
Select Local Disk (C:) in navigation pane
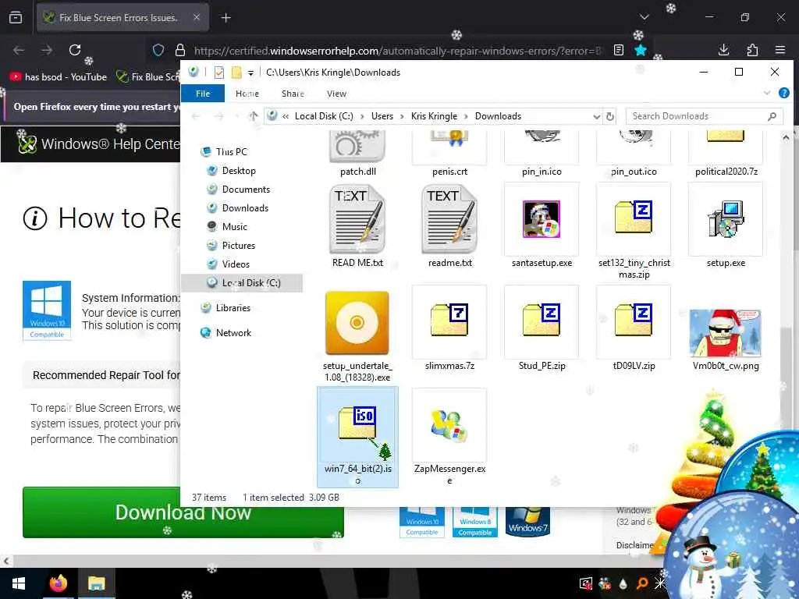coord(242,283)
